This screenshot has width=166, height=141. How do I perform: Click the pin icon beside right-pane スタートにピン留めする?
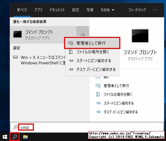click(x=98, y=103)
